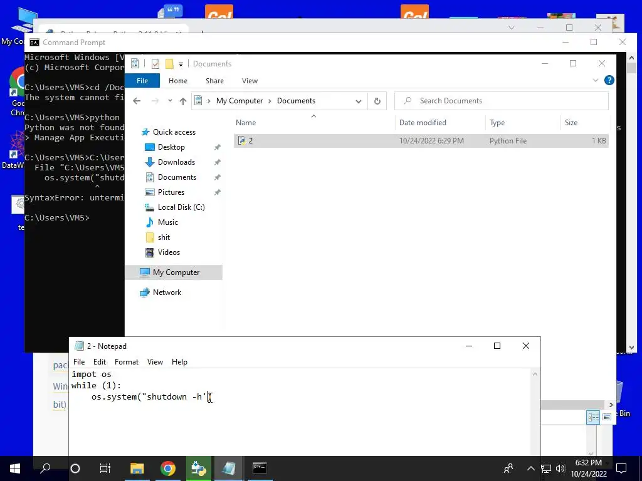642x481 pixels.
Task: Click the Command Prompt scroll down arrow
Action: pyautogui.click(x=631, y=348)
